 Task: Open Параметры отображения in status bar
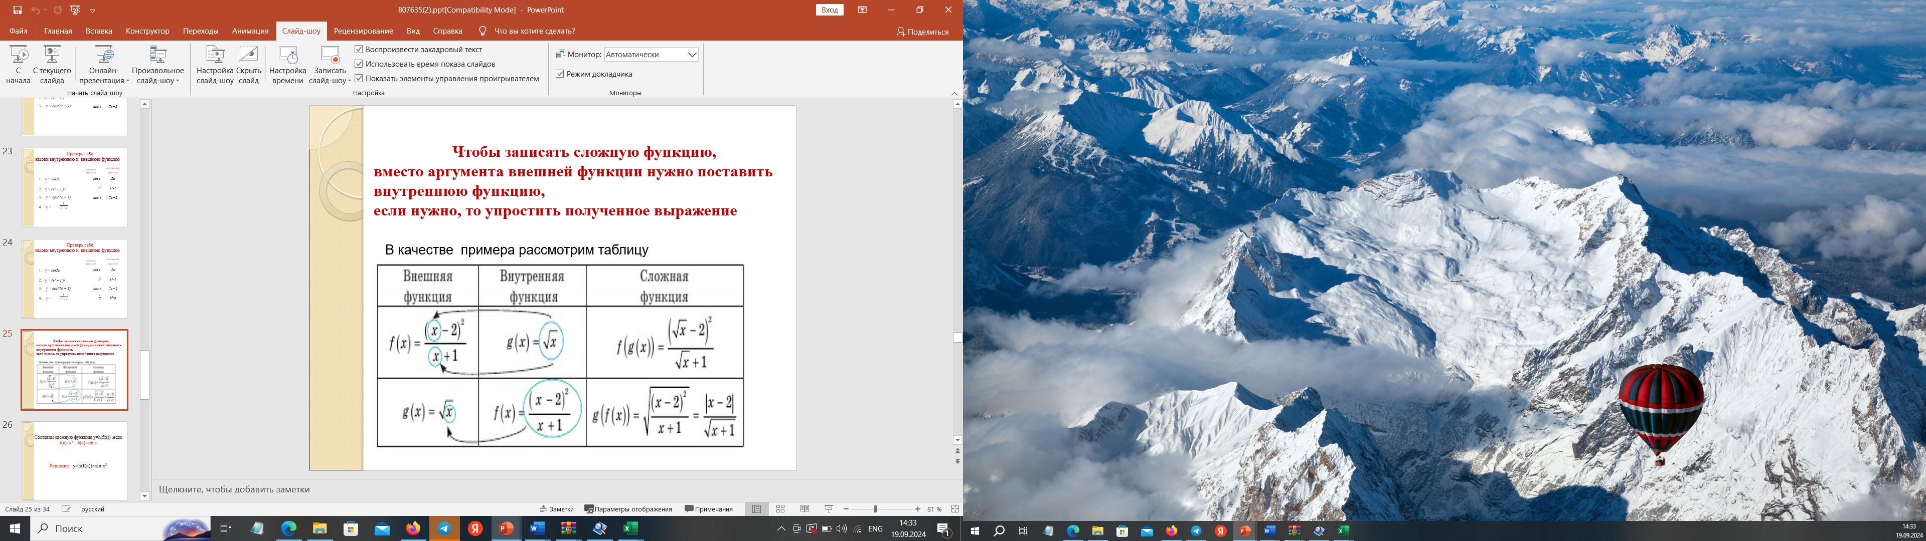coord(628,509)
